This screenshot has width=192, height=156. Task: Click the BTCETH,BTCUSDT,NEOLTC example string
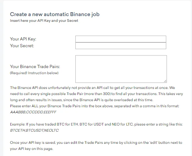point(34,130)
